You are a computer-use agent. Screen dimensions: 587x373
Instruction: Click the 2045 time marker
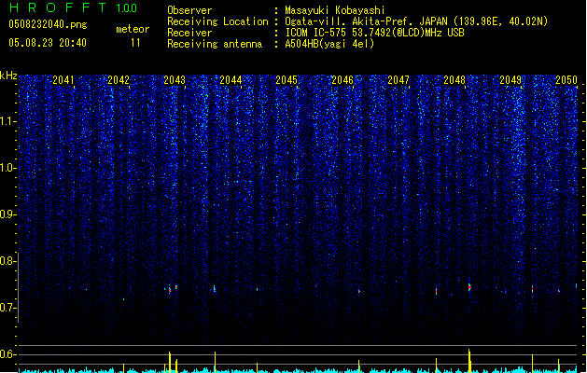[x=287, y=80]
